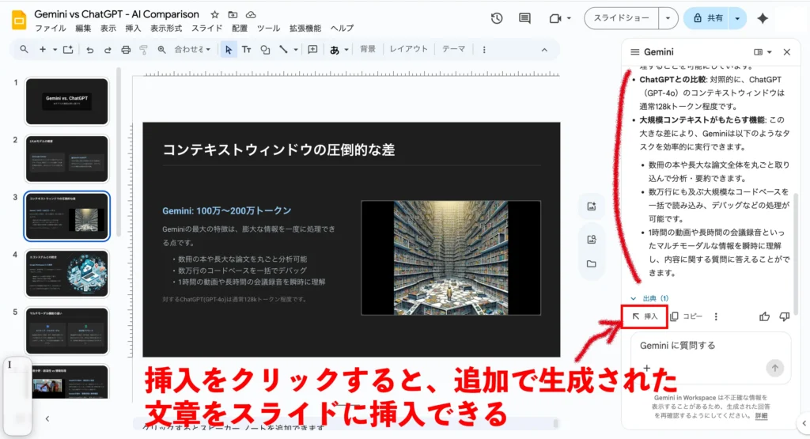Click generate image side panel icon
This screenshot has width=810, height=439.
(x=592, y=206)
